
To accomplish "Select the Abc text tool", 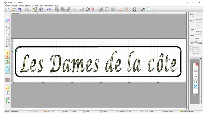I will (8, 47).
